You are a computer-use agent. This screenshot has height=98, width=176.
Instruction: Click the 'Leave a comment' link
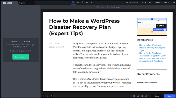click(x=56, y=47)
